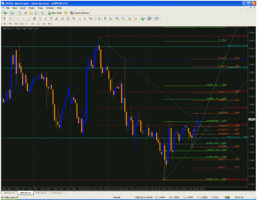Select the horizontal line tool
257x200 pixels.
coord(23,19)
